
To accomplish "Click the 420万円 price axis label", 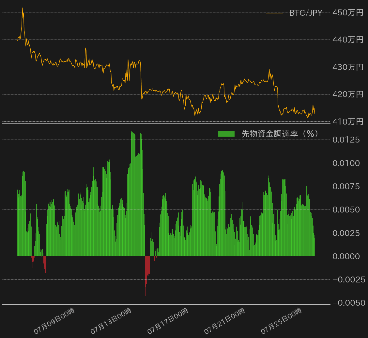I will tap(347, 94).
